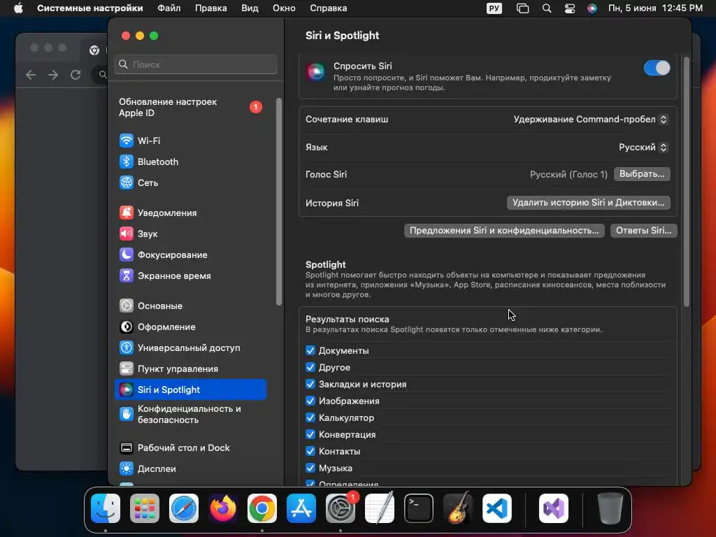Open Terminal from the Dock
This screenshot has width=716, height=537.
[x=419, y=508]
